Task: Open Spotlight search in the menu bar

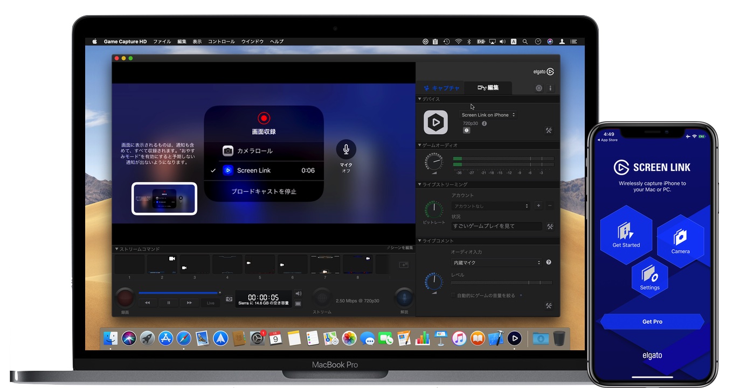Action: coord(525,41)
